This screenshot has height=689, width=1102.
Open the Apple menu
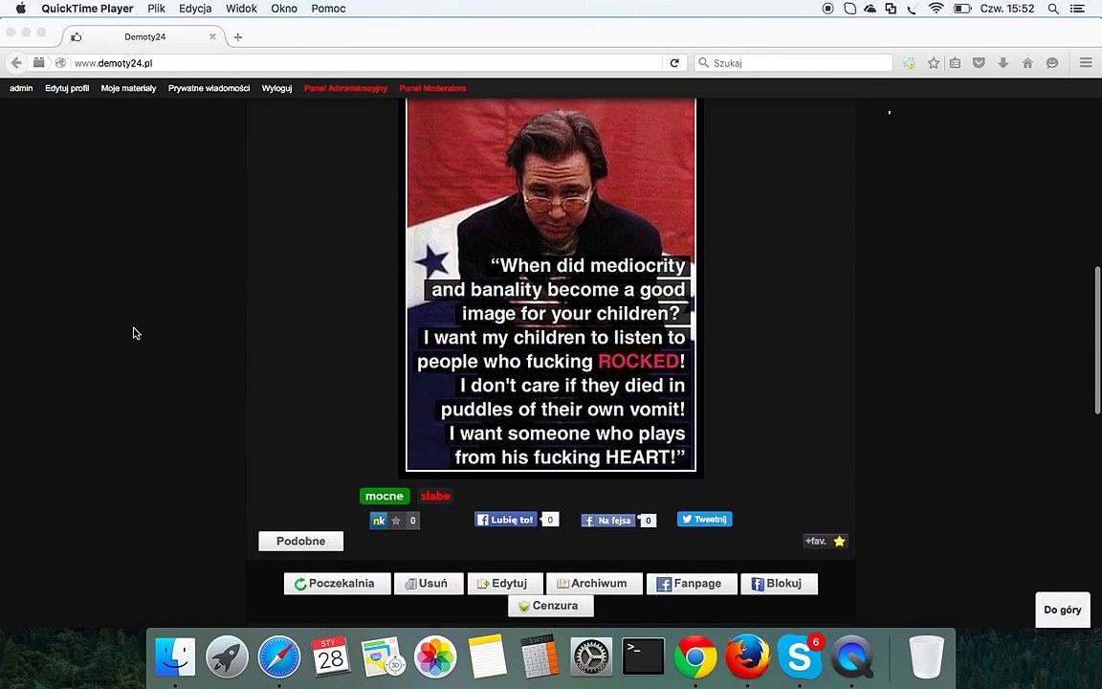[x=20, y=9]
